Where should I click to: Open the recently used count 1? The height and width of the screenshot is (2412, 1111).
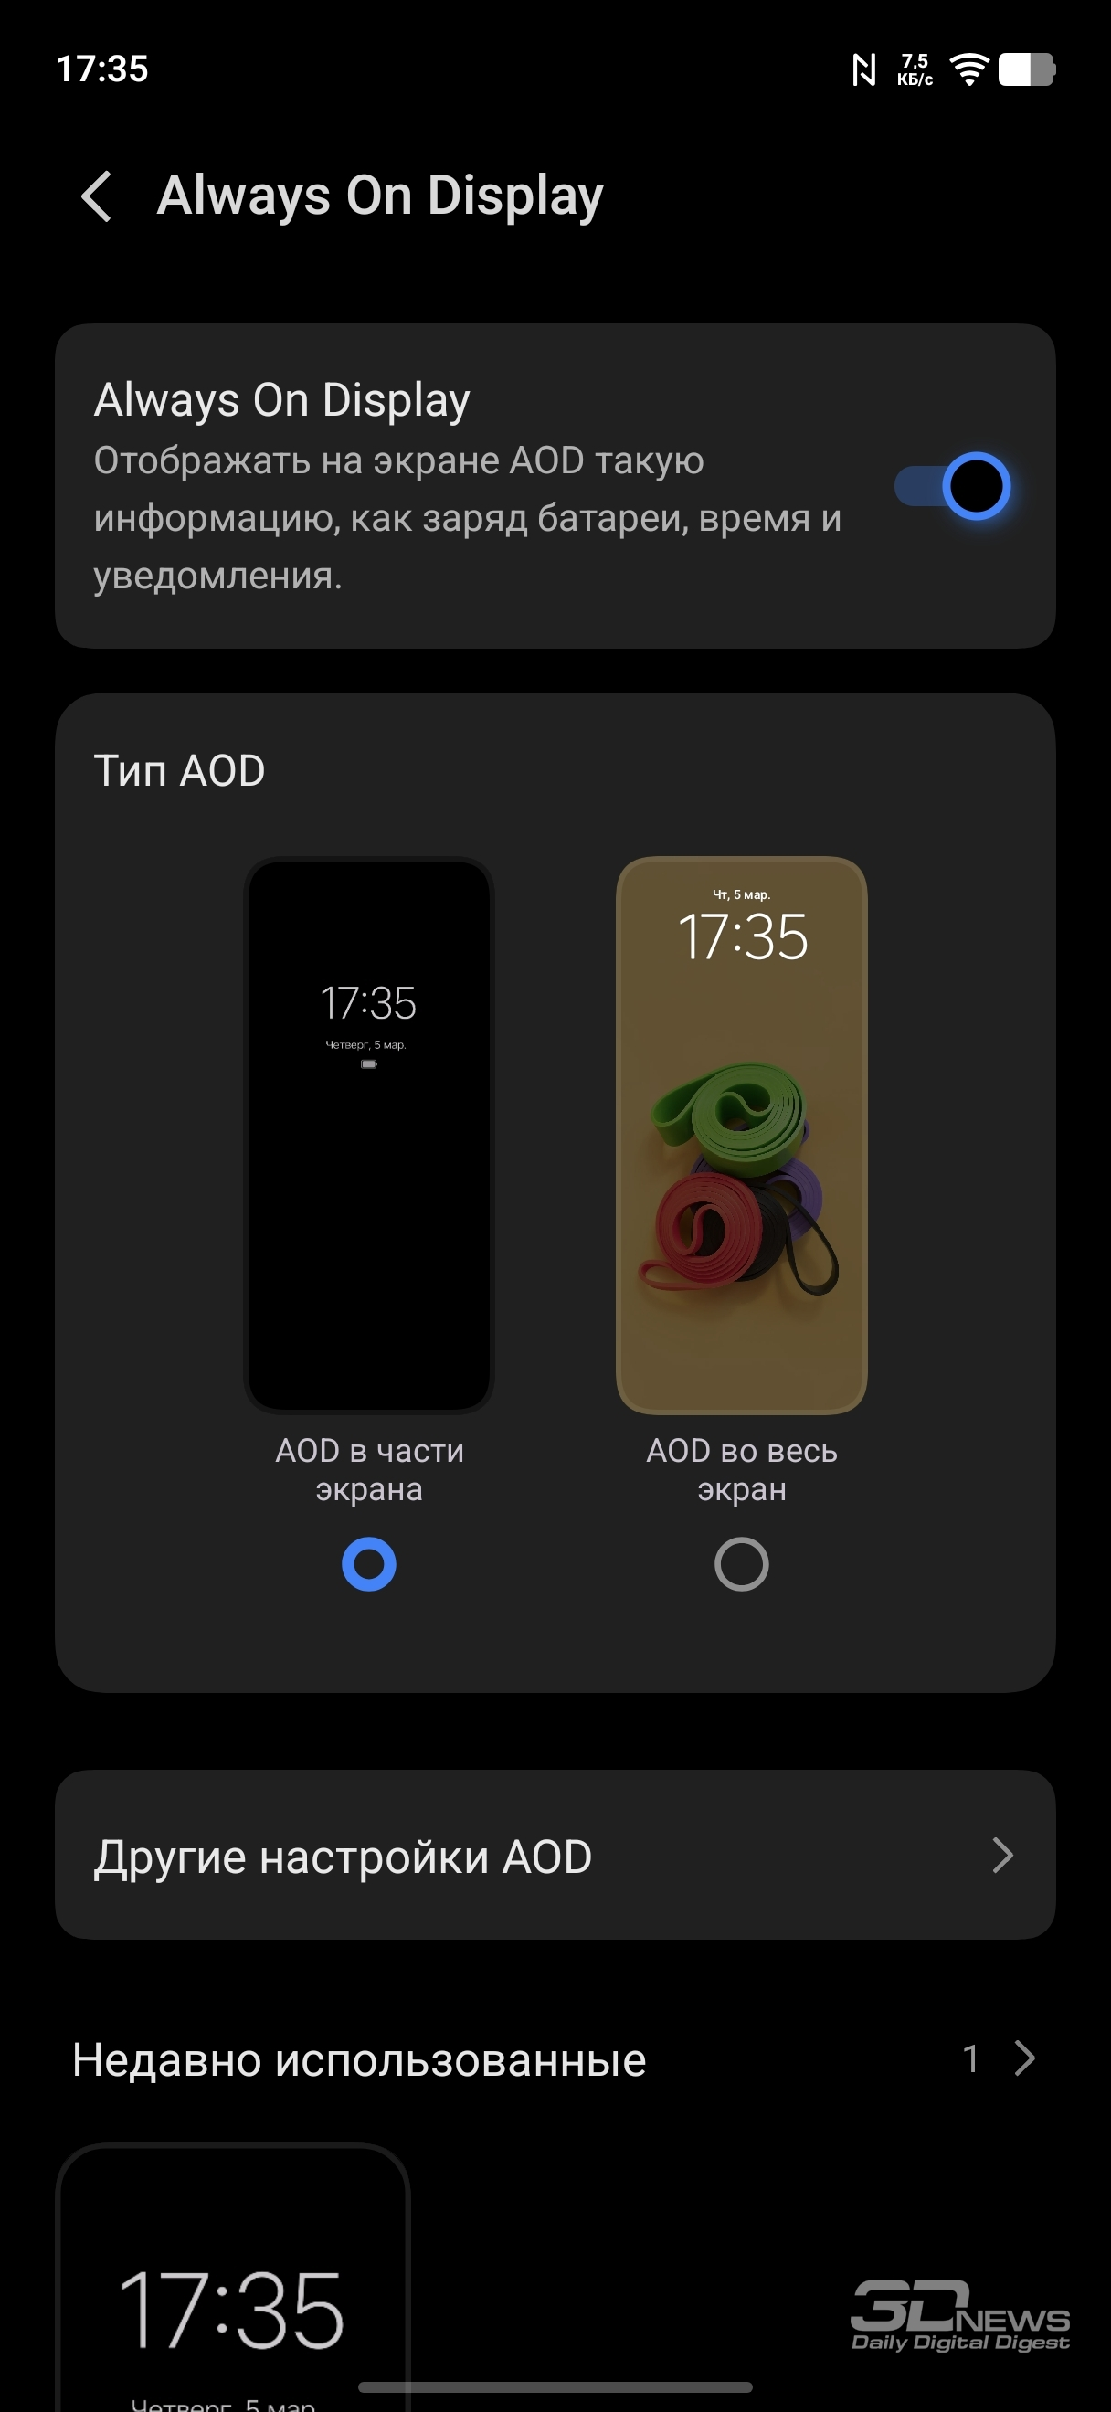970,2058
